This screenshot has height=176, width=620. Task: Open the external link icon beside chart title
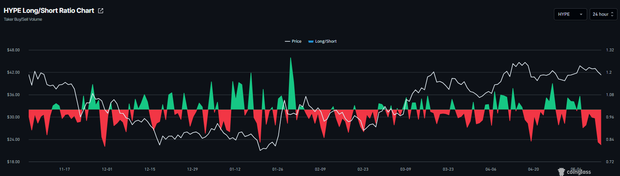100,11
